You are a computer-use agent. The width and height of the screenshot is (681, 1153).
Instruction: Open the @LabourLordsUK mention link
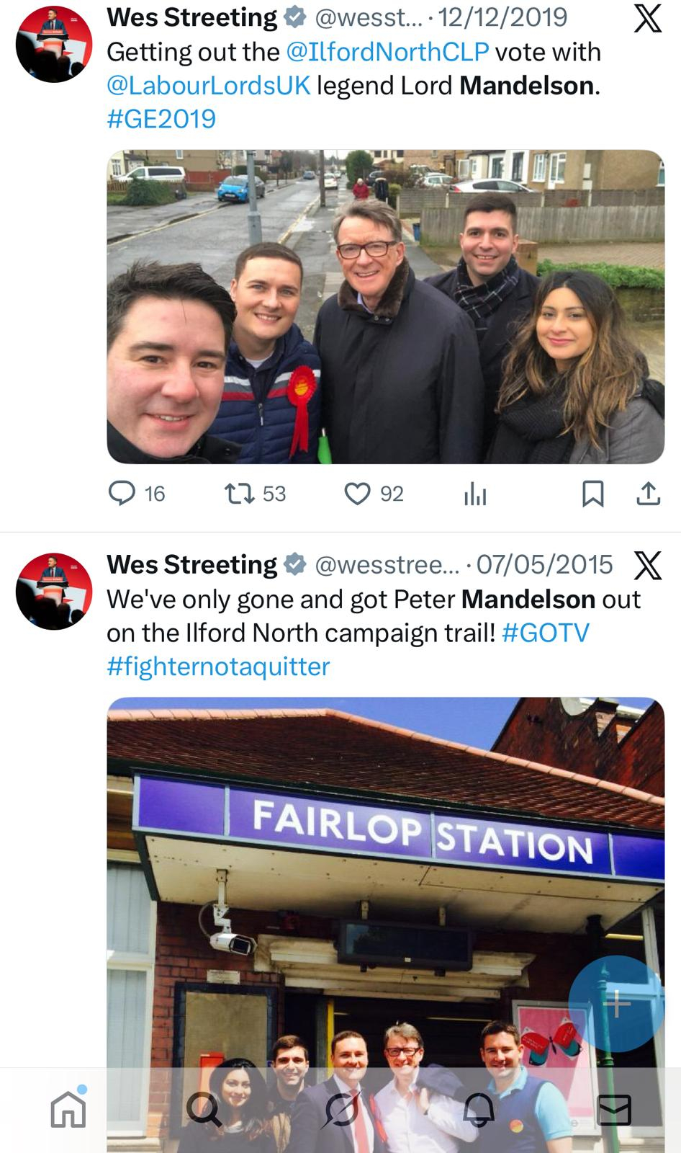(x=209, y=86)
